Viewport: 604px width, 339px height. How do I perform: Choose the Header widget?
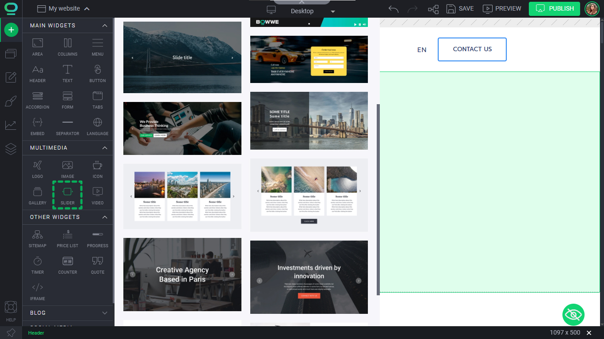38,74
